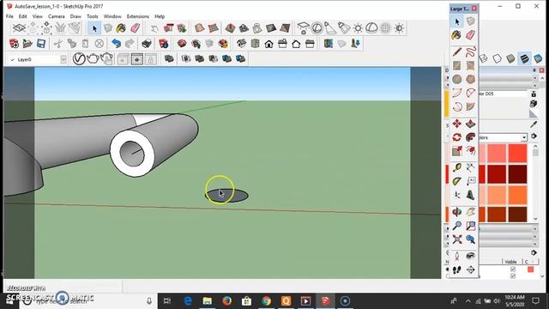The height and width of the screenshot is (309, 549).
Task: Select the Pan hand tool
Action: coord(471,212)
